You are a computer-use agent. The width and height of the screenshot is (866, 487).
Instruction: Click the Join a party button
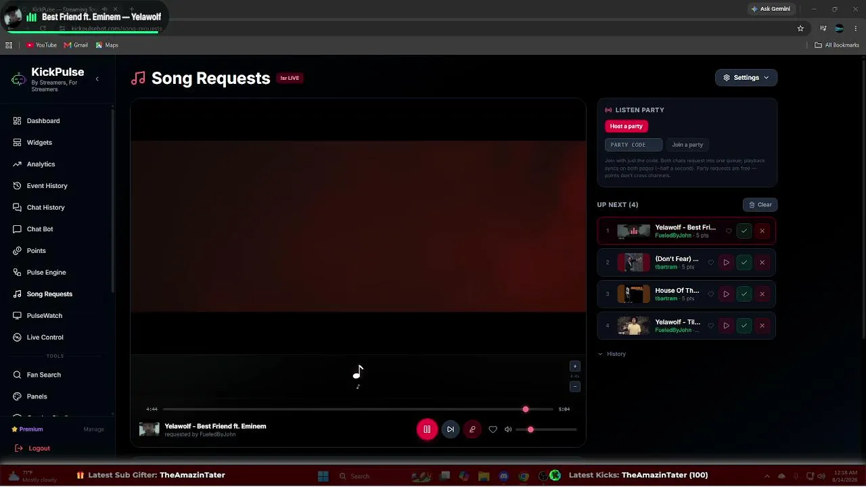click(687, 145)
